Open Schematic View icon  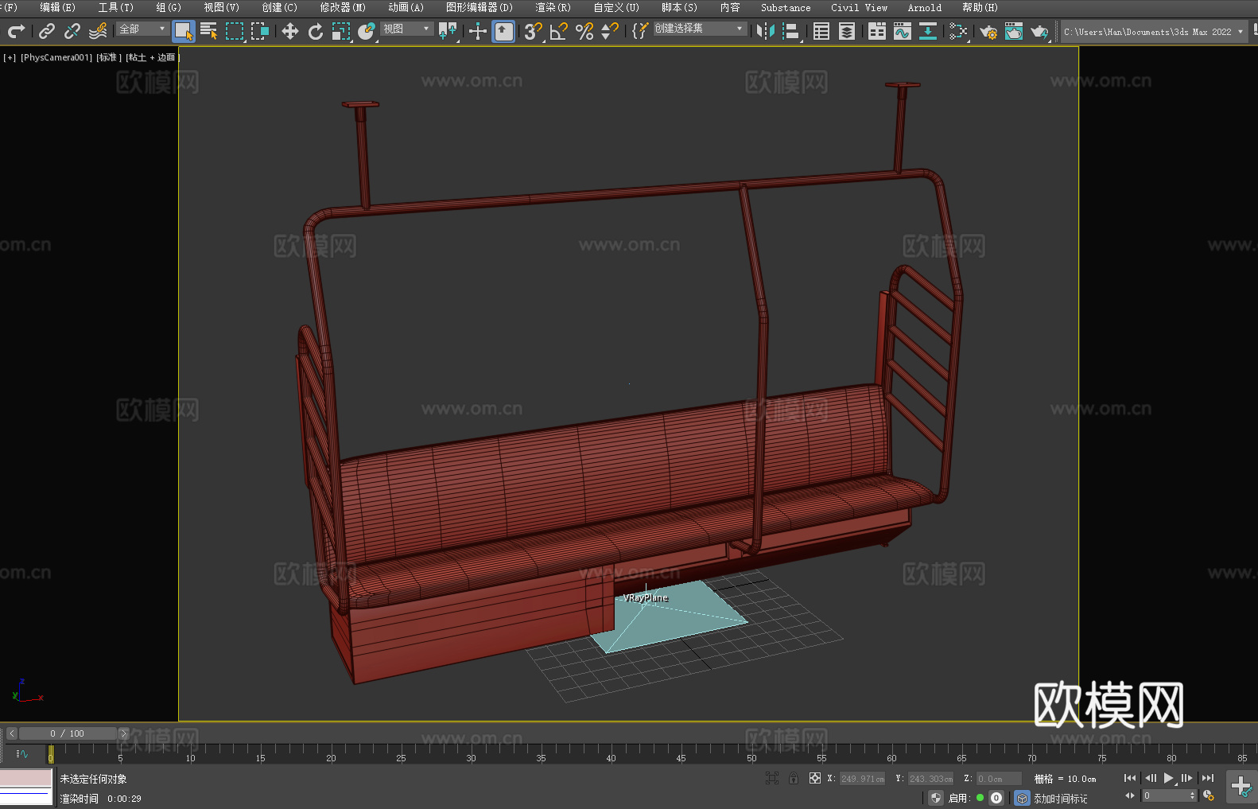(x=928, y=31)
